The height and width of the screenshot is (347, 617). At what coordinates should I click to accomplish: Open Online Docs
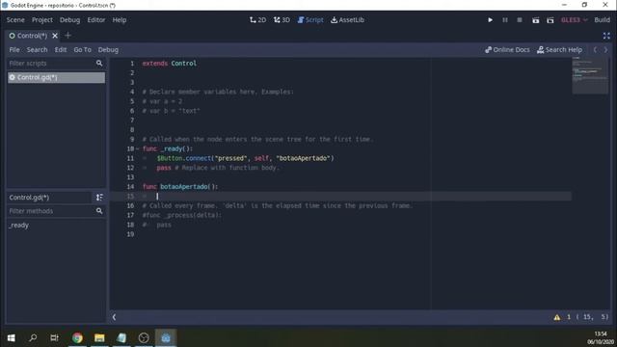[x=507, y=49]
